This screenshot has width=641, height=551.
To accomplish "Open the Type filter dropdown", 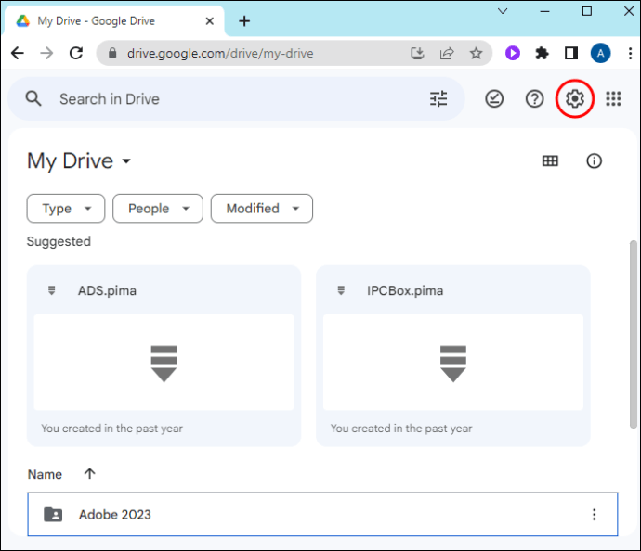I will click(x=66, y=209).
